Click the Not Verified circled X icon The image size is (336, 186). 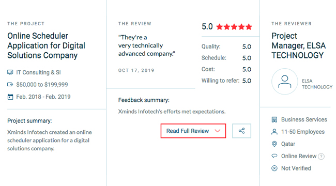pos(274,168)
